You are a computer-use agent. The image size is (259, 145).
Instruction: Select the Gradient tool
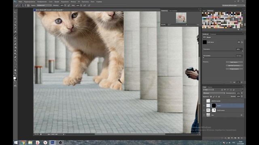[x=15, y=48]
